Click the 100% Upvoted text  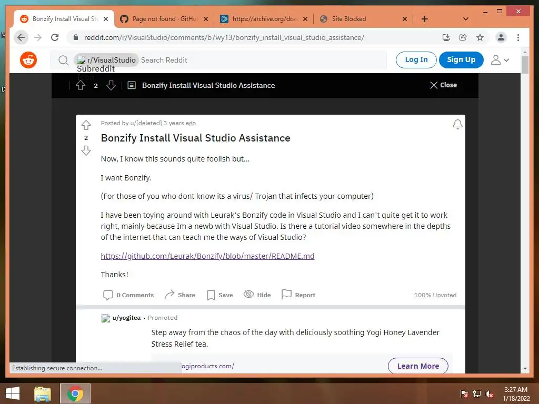[x=435, y=295]
